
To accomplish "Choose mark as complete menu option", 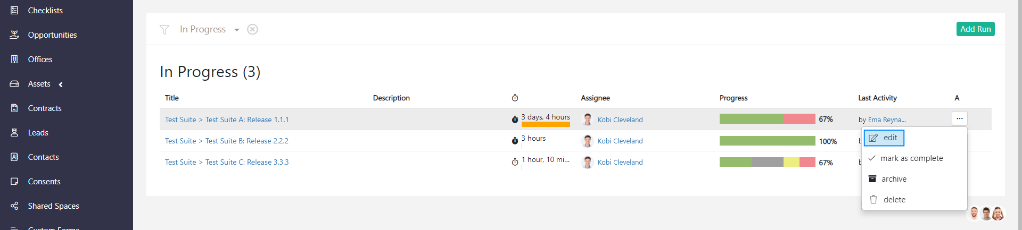I will click(911, 158).
